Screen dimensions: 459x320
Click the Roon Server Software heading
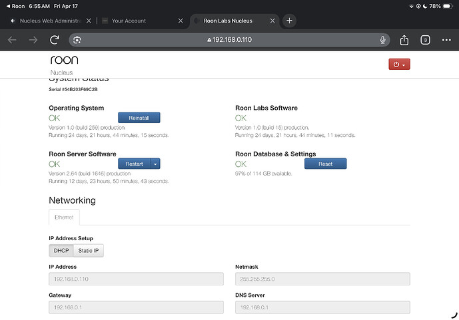point(83,154)
